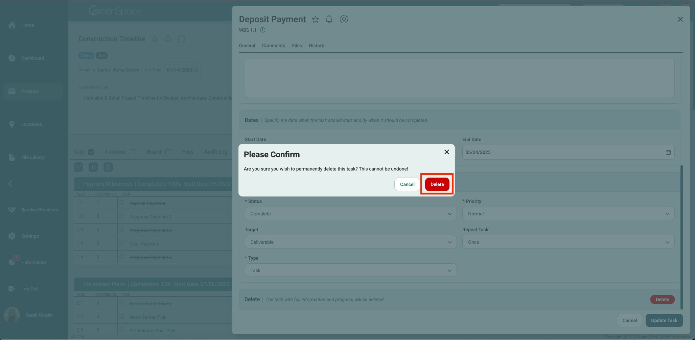Collapse the sidebar with the arrow
The image size is (695, 340).
pyautogui.click(x=10, y=184)
